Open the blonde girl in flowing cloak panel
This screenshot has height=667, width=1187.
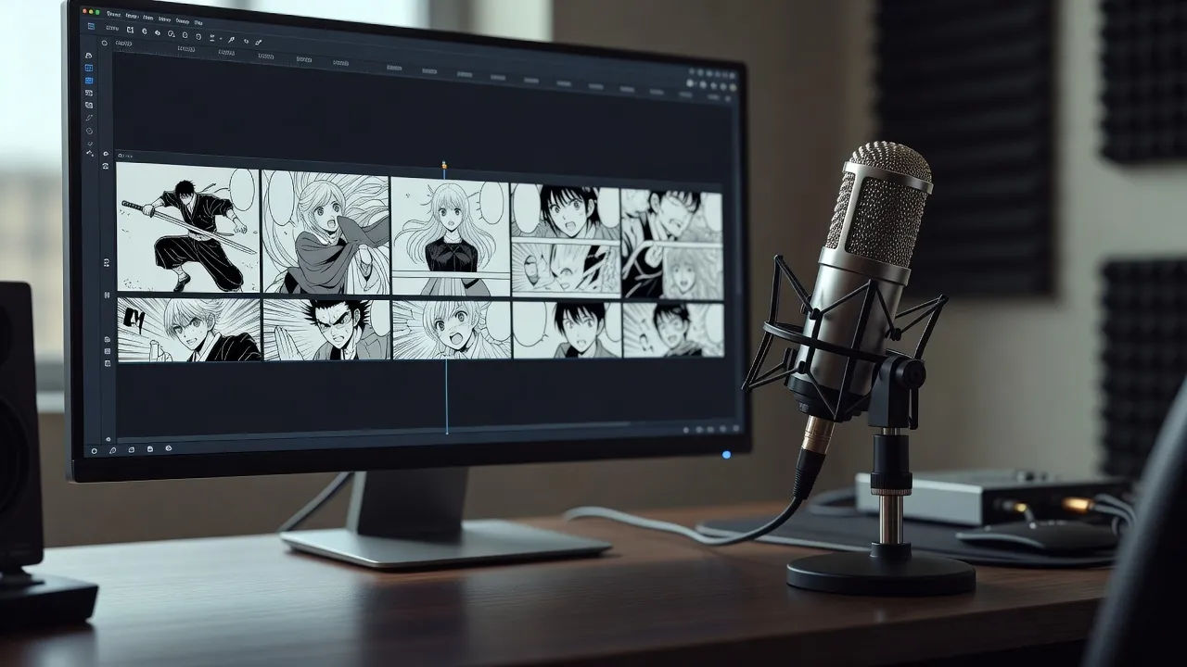(x=325, y=233)
